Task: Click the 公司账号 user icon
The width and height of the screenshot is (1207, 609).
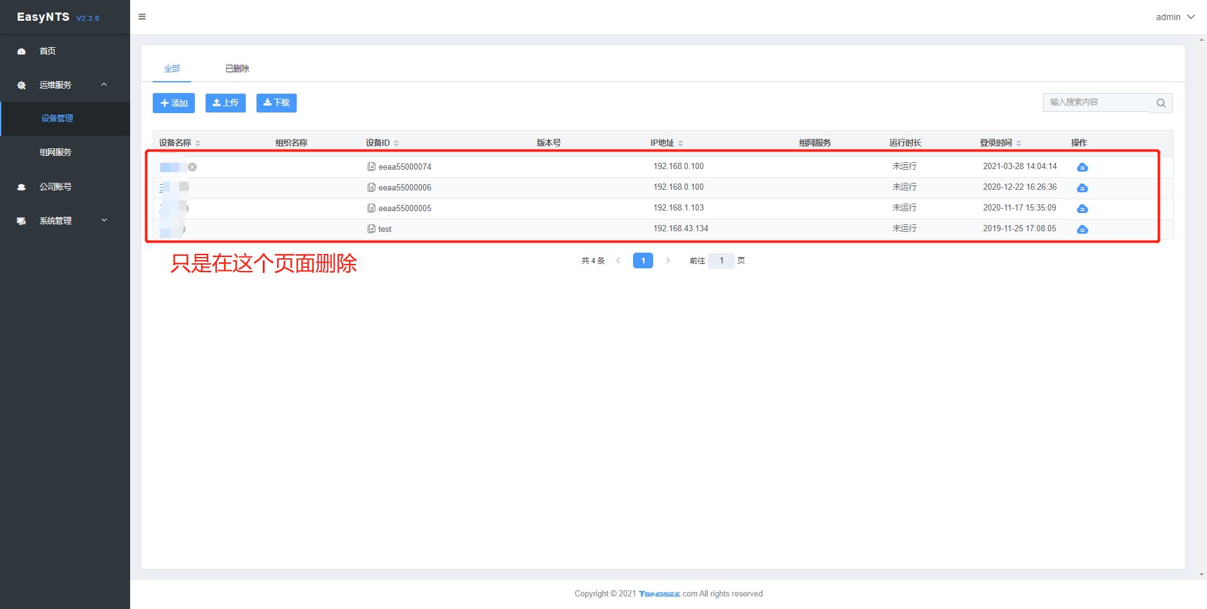Action: [x=21, y=187]
